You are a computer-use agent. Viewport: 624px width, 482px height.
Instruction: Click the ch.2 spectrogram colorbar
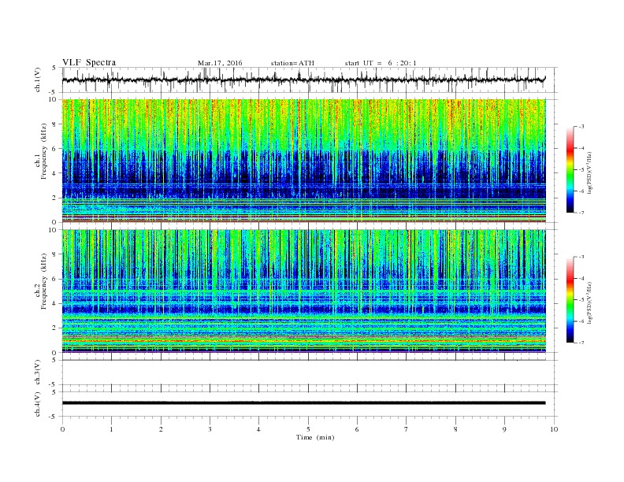(x=570, y=300)
